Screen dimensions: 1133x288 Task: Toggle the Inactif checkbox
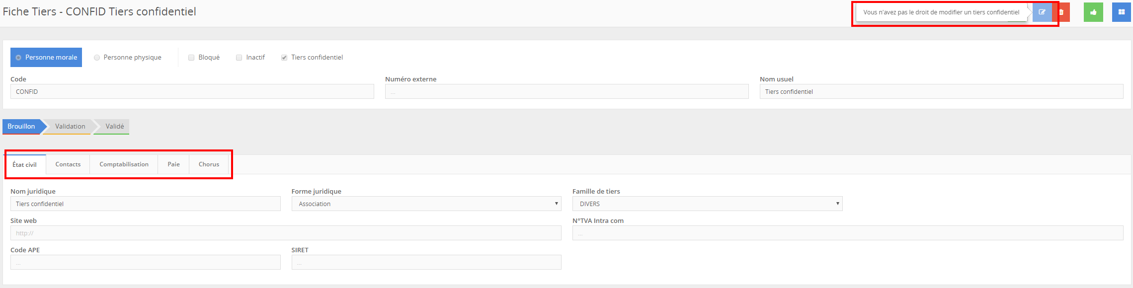point(239,58)
